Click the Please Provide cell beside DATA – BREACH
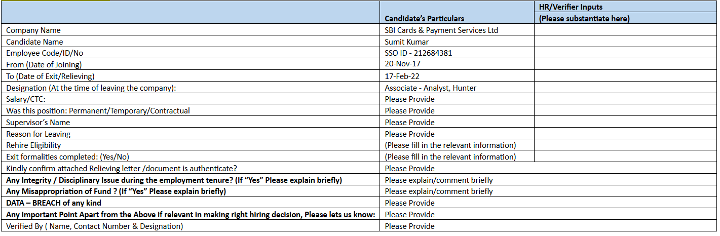The height and width of the screenshot is (236, 720). (x=409, y=203)
